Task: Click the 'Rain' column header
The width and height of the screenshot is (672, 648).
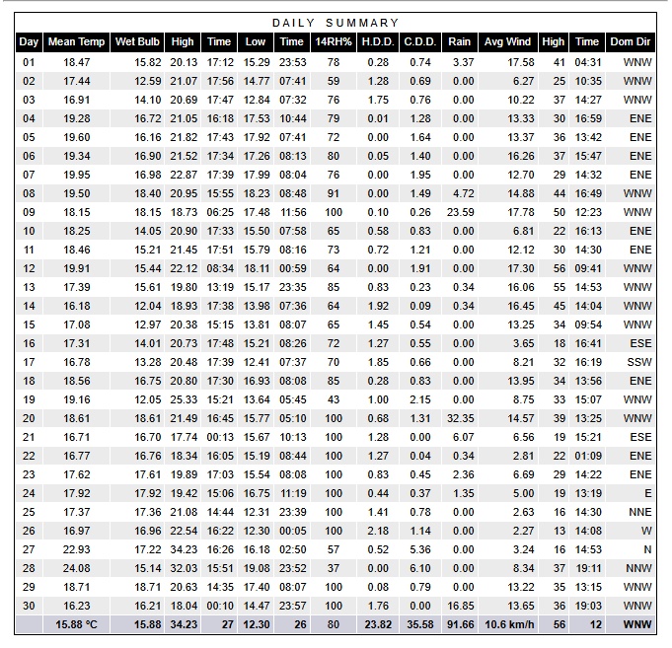Action: coord(460,42)
